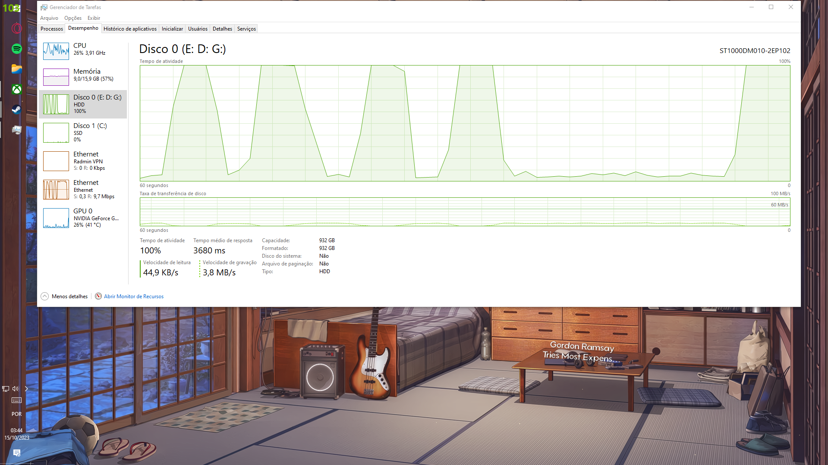Open the Abrir Monitor de Recursos link

(134, 296)
